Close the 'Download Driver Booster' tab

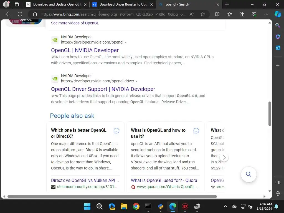[x=152, y=4]
